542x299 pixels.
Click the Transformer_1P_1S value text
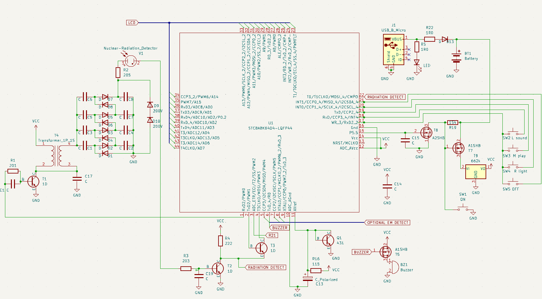click(56, 140)
